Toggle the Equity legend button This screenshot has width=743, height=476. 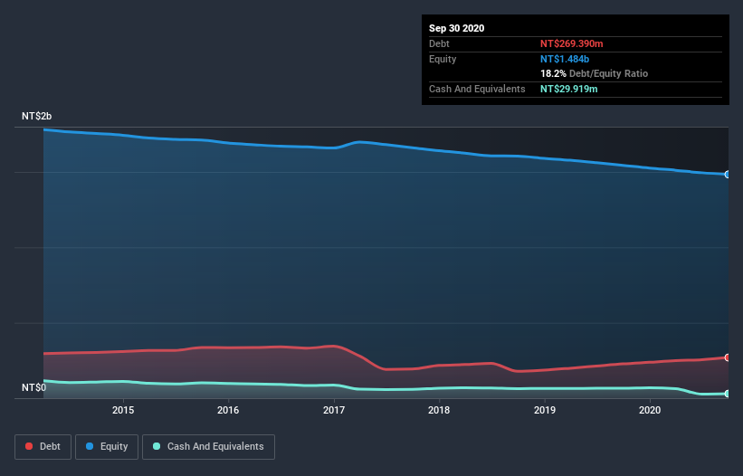pos(107,447)
